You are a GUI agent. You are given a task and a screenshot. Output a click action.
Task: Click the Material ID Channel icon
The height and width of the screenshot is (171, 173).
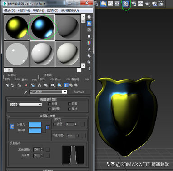53,85
